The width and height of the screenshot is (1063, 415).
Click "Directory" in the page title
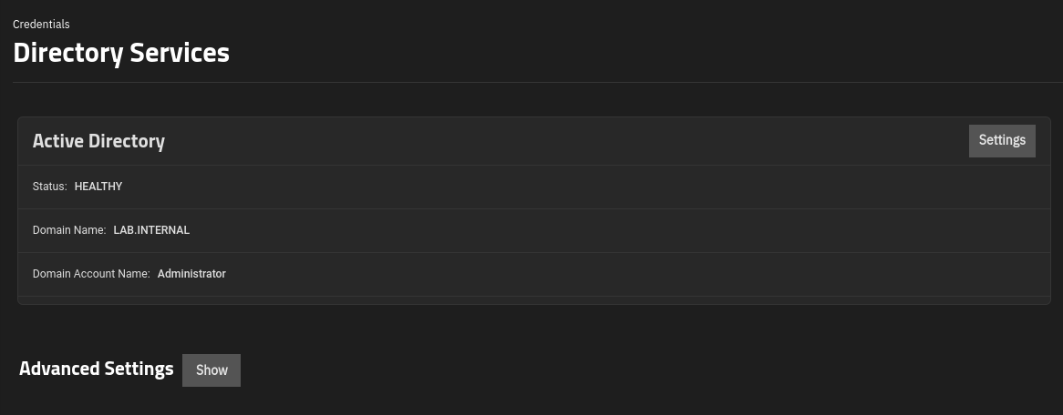[67, 53]
